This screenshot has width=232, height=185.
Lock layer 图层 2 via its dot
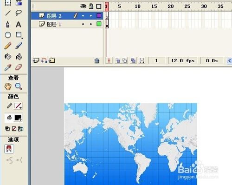pos(91,16)
